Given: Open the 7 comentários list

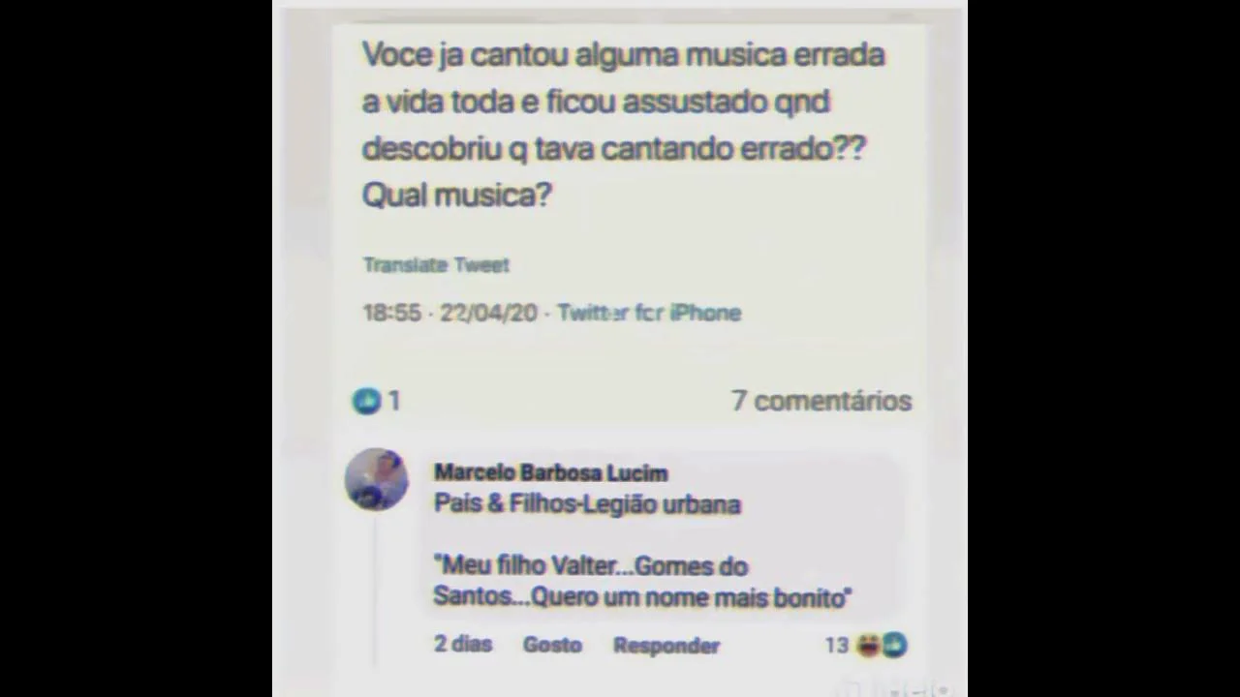Looking at the screenshot, I should pyautogui.click(x=821, y=401).
